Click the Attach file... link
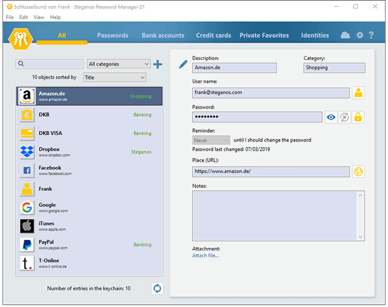 pyautogui.click(x=206, y=256)
